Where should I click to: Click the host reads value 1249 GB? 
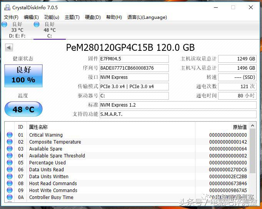click(237, 59)
